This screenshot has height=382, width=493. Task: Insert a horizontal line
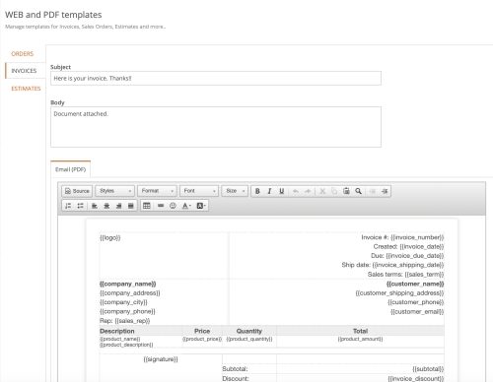pyautogui.click(x=161, y=206)
